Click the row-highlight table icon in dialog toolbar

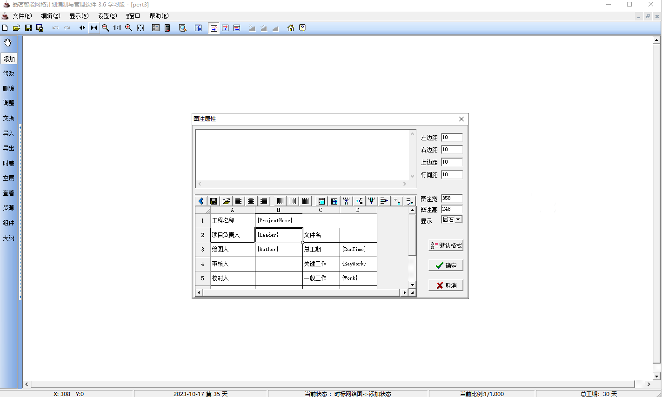pos(334,201)
